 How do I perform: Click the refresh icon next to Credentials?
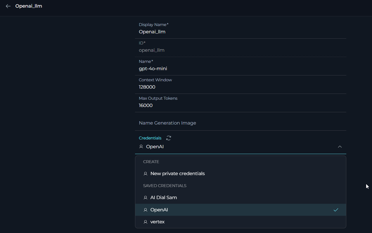pos(169,138)
